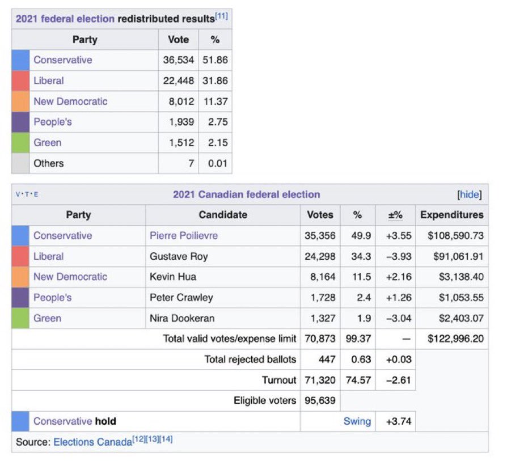Click the T (talk) template link
This screenshot has width=524, height=461.
pyautogui.click(x=27, y=194)
